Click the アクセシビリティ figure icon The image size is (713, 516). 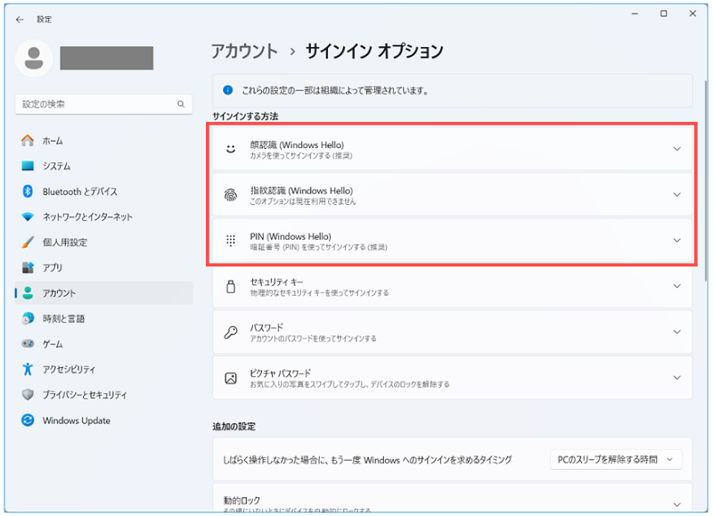coord(28,369)
